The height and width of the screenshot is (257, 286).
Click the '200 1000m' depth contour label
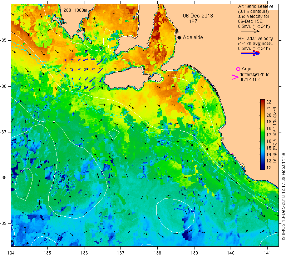click(x=75, y=10)
